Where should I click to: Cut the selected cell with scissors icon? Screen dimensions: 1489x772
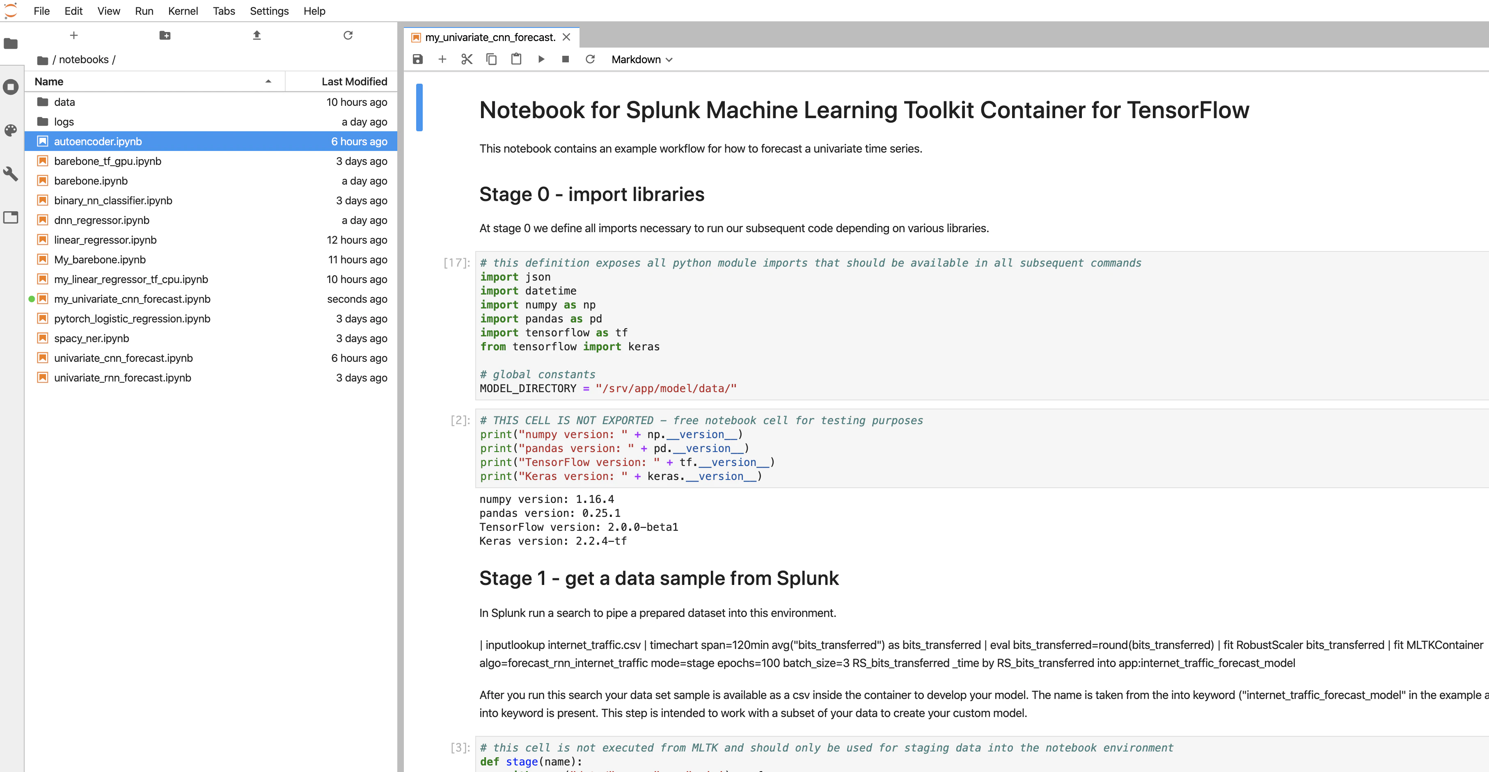467,59
